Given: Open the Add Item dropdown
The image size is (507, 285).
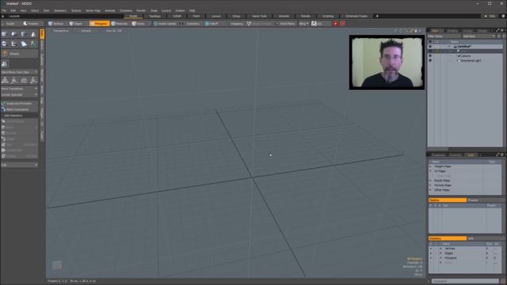Looking at the screenshot, I should click(x=478, y=36).
